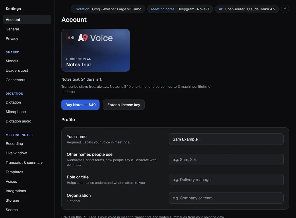
Task: Click the 'Notes trial: 24 days left.' text
Action: point(82,79)
